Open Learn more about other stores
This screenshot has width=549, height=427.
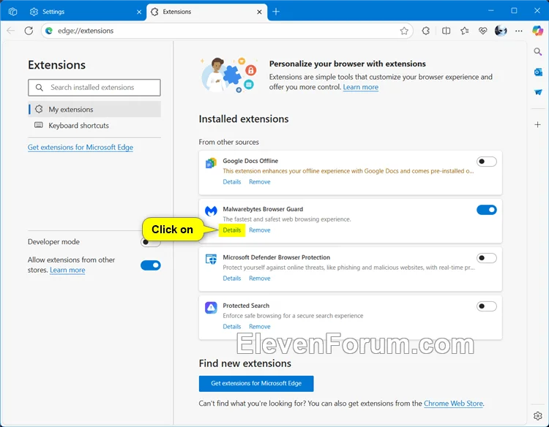tap(67, 270)
